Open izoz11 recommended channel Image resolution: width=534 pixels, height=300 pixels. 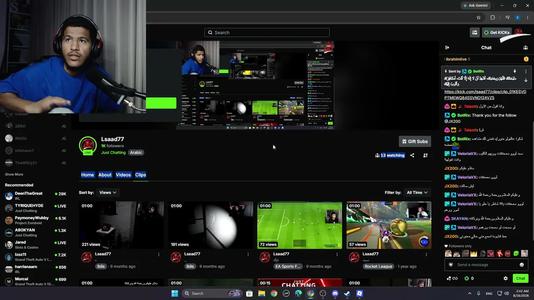(x=35, y=257)
